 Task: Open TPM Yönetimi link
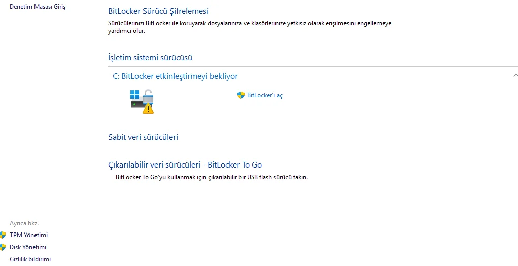tap(28, 235)
